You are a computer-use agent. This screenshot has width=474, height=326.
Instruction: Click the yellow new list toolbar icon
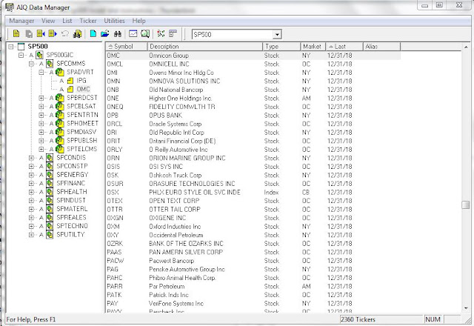pos(16,33)
